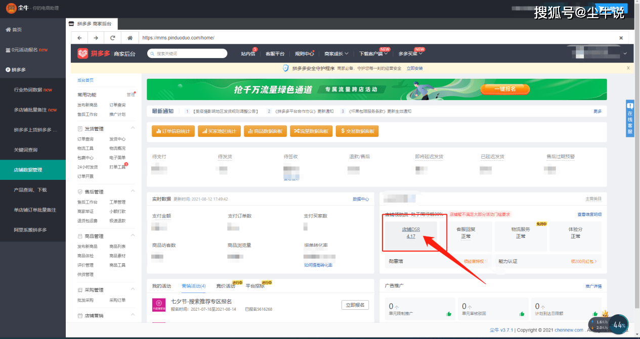Close the address bar with the X icon
The height and width of the screenshot is (339, 640).
(x=621, y=38)
